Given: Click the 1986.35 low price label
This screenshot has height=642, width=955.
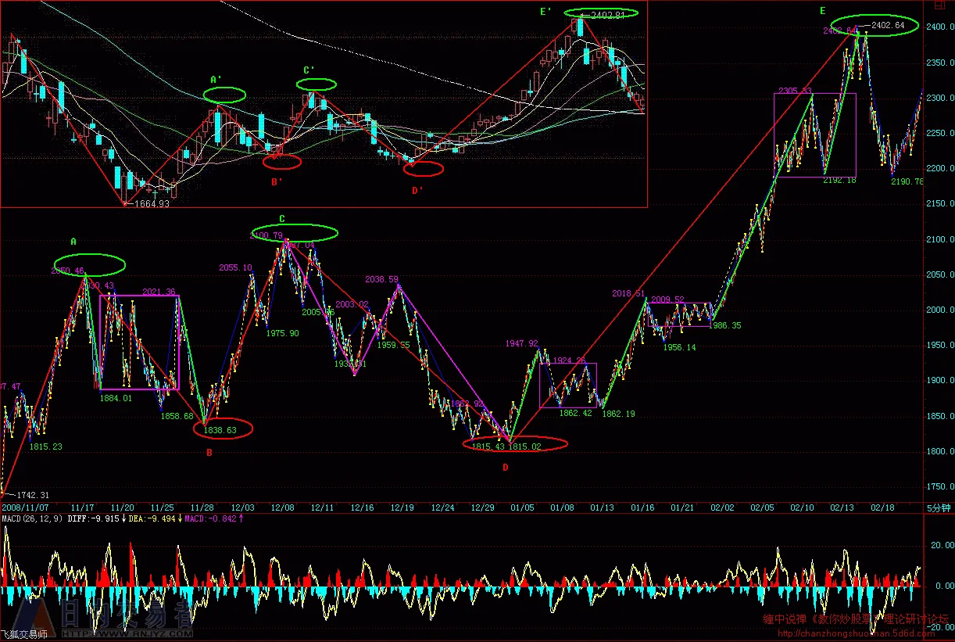Looking at the screenshot, I should pos(724,325).
